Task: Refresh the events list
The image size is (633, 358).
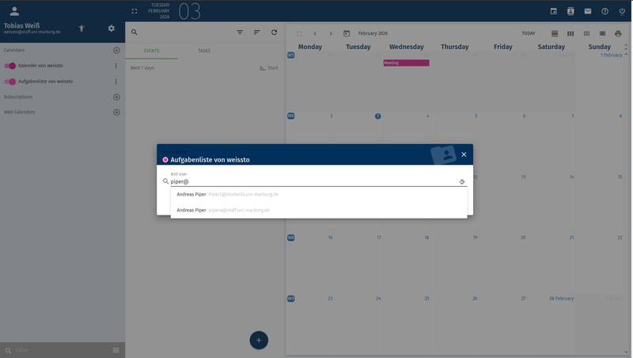Action: click(x=274, y=32)
